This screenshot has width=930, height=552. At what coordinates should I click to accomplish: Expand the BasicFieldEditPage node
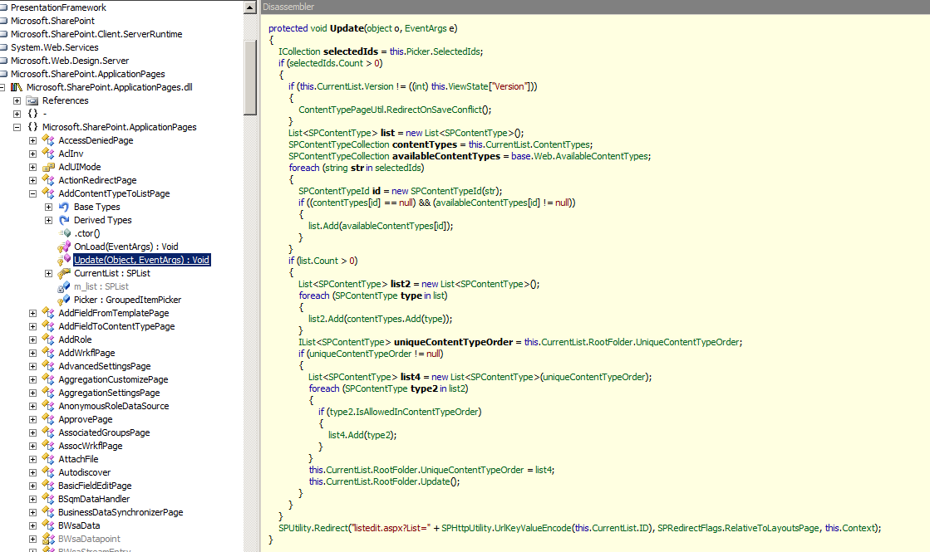(32, 486)
